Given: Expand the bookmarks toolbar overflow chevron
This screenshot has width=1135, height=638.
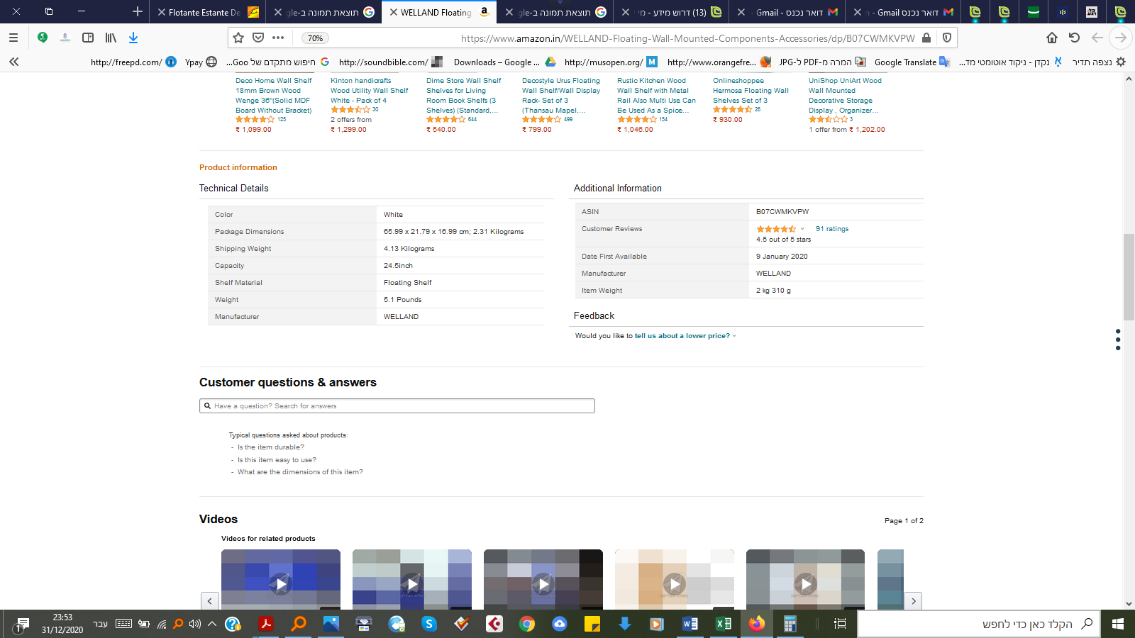Looking at the screenshot, I should 14,62.
